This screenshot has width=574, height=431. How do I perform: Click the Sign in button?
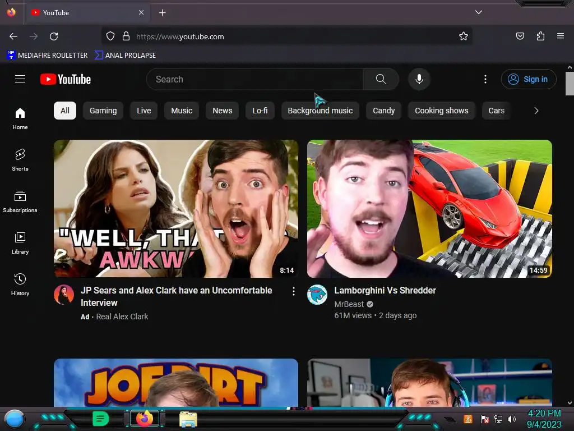tap(529, 79)
